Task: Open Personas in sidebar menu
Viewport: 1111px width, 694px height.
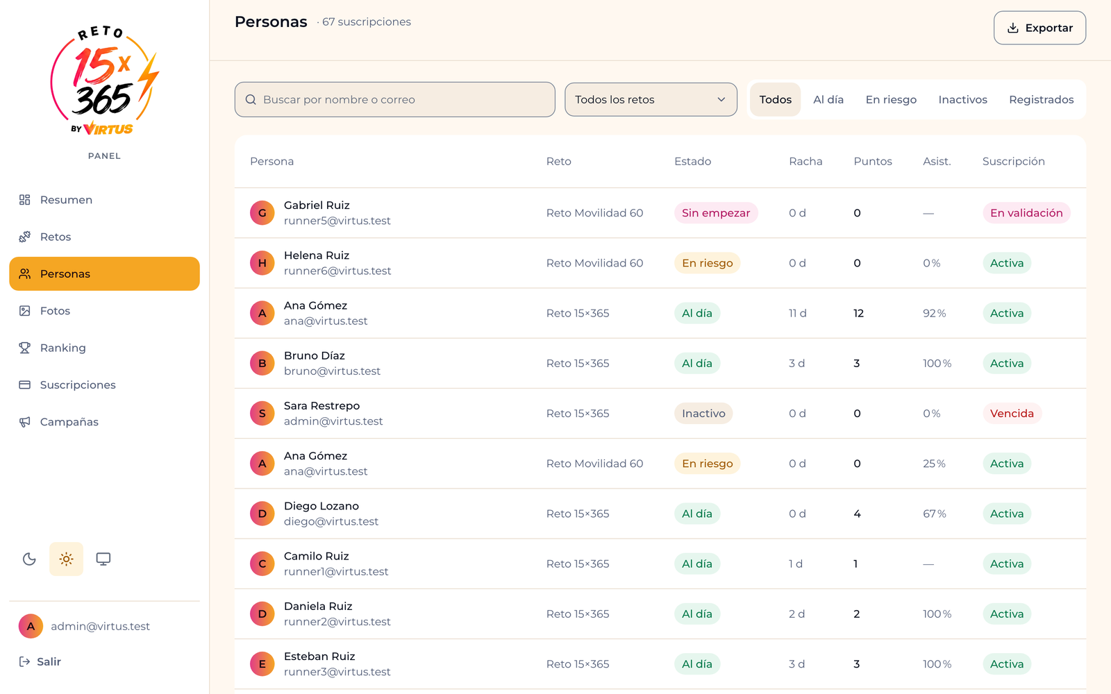Action: (x=104, y=273)
